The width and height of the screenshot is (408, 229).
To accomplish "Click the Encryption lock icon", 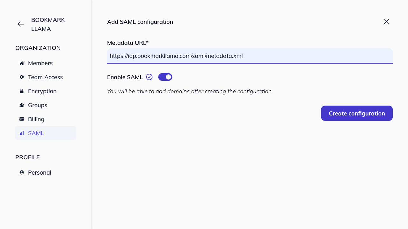I will tap(21, 91).
